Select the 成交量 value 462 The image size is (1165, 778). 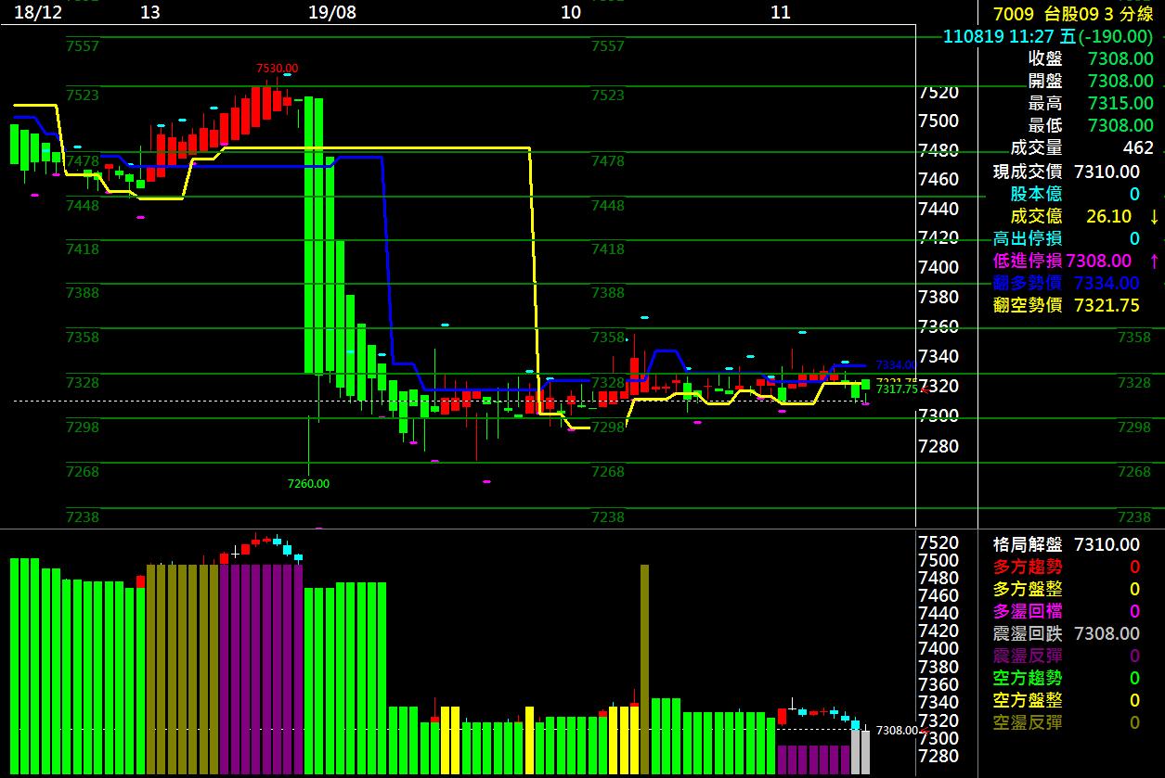1138,147
